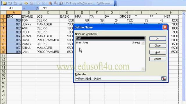Image resolution: width=186 pixels, height=104 pixels.
Task: Select row 15 header
Action: (3, 71)
